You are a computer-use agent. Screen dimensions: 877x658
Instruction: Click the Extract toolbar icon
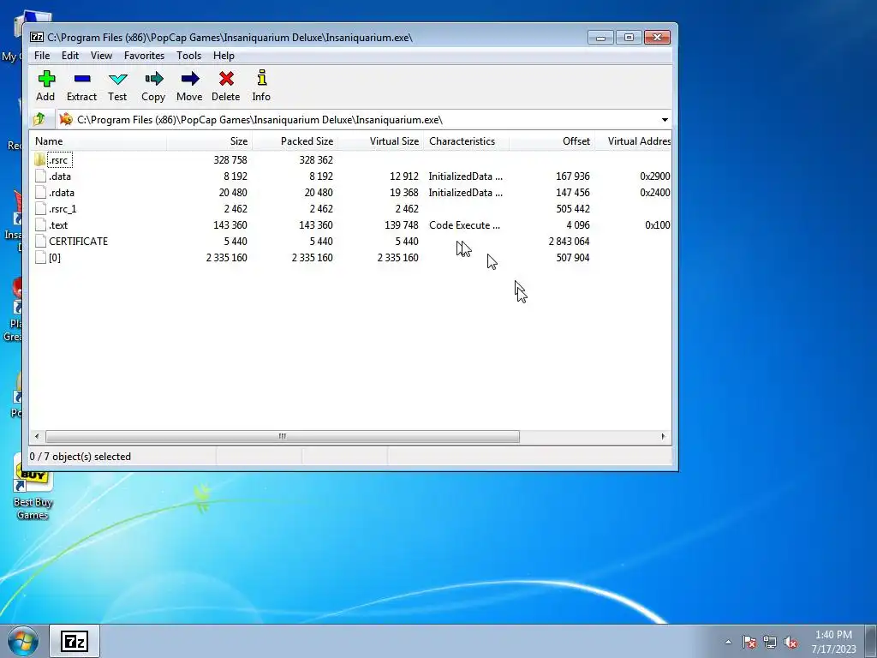point(81,78)
